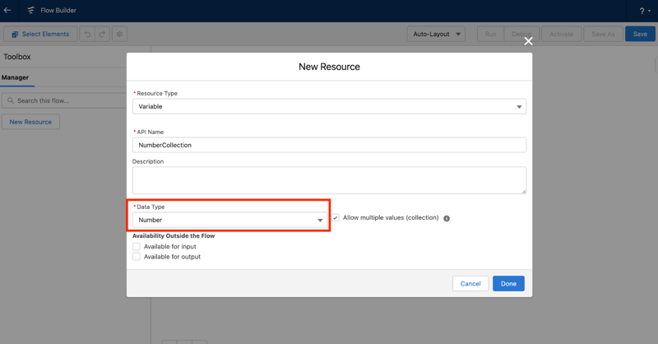This screenshot has height=344, width=658.
Task: Click the undo arrow icon
Action: pos(87,35)
